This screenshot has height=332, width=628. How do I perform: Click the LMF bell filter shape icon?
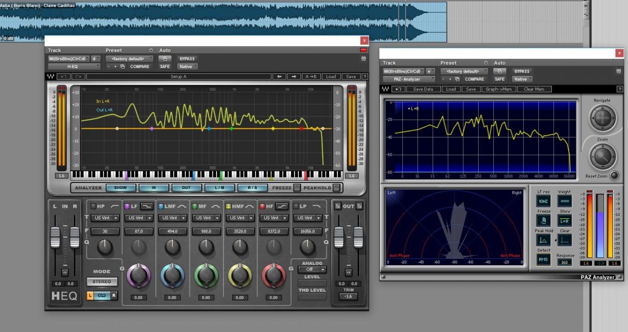(x=182, y=206)
